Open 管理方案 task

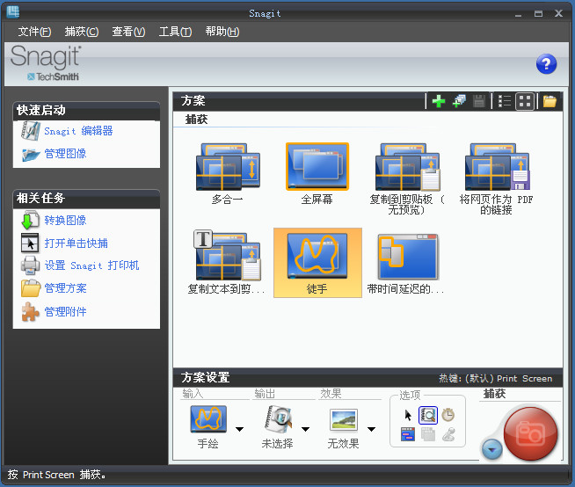(65, 288)
